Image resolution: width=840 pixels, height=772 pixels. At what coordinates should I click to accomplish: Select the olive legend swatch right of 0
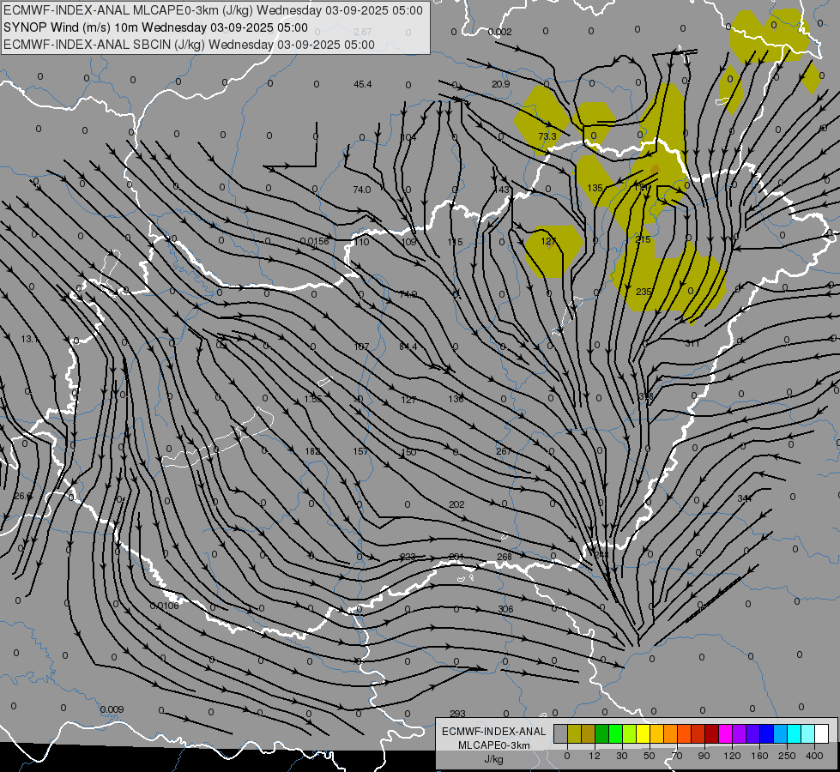574,734
